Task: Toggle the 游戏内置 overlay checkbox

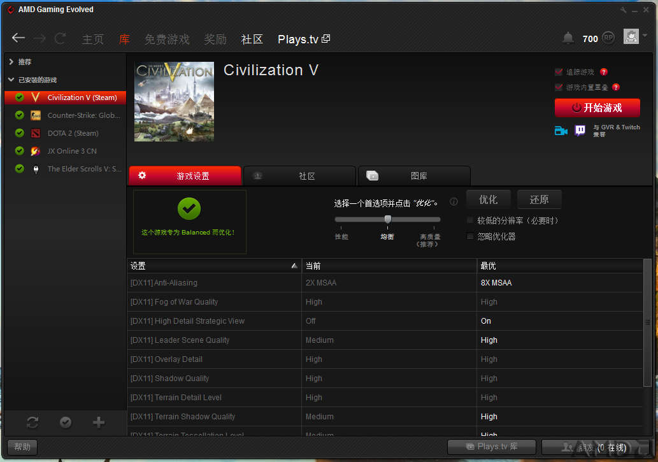Action: (559, 87)
